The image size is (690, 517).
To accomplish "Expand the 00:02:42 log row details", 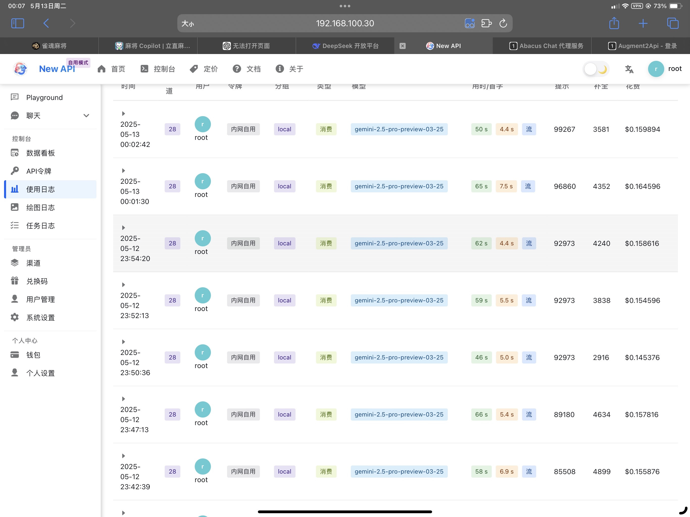I will (123, 114).
